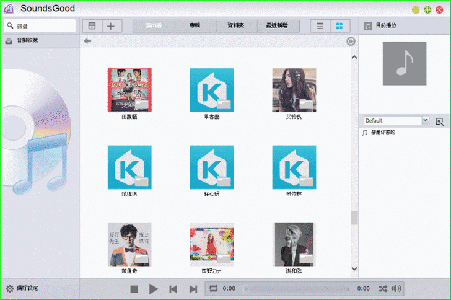Click the now playing music note icon
Image resolution: width=451 pixels, height=300 pixels.
pos(368,26)
